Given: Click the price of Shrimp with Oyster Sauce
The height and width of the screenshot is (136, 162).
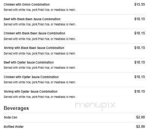Looking at the screenshot, I should tap(140, 92).
